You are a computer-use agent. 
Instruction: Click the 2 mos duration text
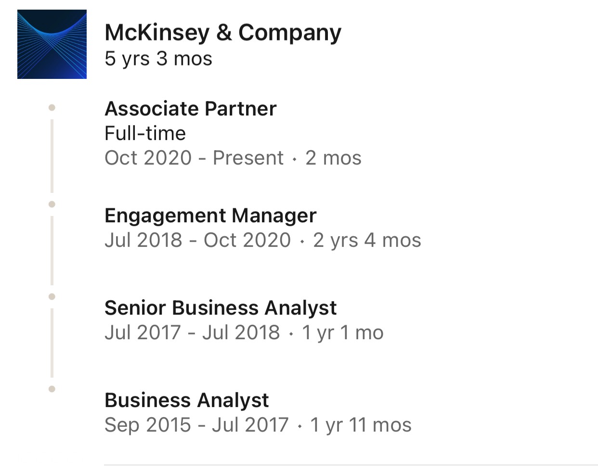(x=333, y=158)
